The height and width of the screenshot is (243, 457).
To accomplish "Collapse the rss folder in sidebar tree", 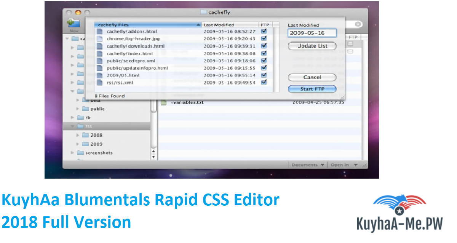I will [72, 126].
